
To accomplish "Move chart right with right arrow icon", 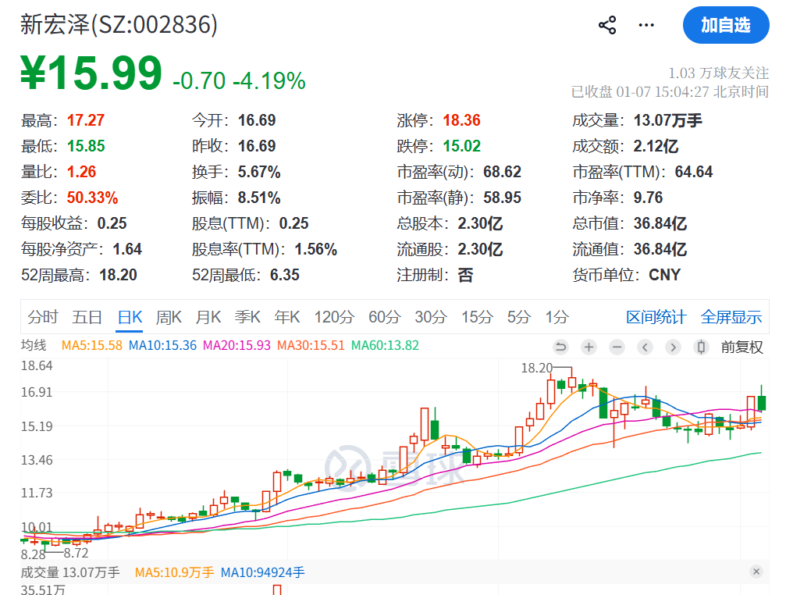I will (x=674, y=347).
